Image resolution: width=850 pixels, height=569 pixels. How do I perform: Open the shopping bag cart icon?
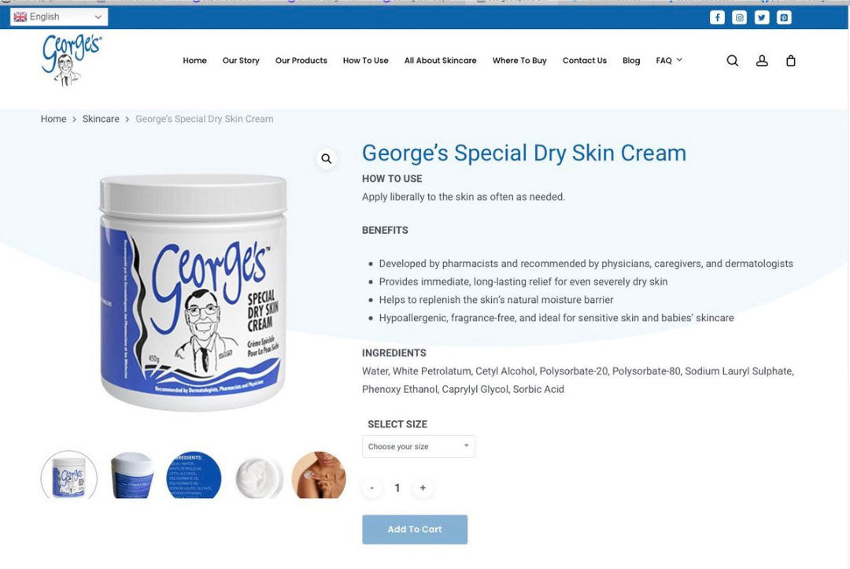tap(791, 61)
